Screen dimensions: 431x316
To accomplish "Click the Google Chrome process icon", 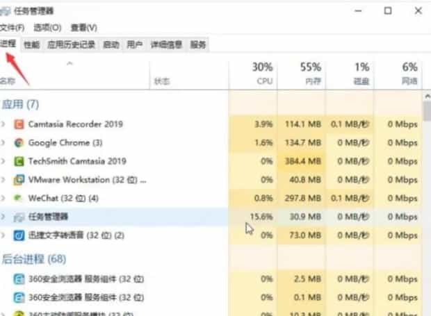I will coord(19,143).
